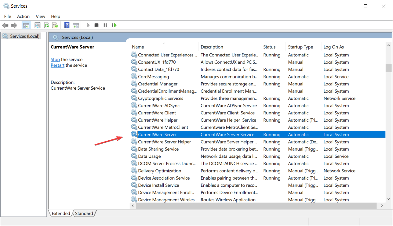The width and height of the screenshot is (393, 226).
Task: Click the Restart Service toolbar icon
Action: (114, 25)
